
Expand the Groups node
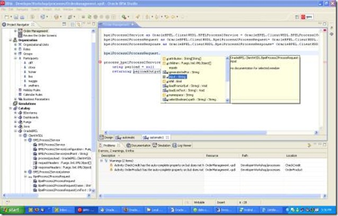[15, 53]
